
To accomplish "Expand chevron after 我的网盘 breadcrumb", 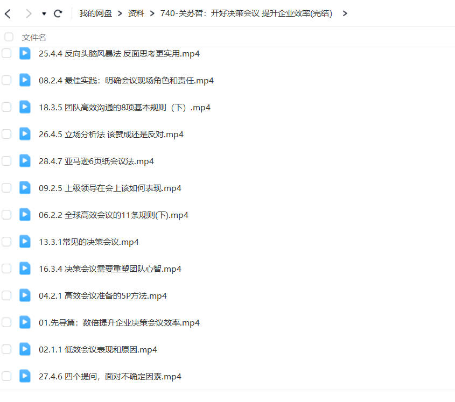I will 120,13.
